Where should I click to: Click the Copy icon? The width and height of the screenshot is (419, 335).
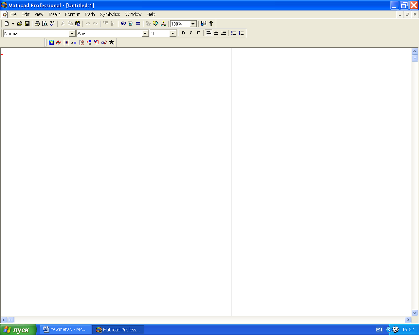point(70,24)
